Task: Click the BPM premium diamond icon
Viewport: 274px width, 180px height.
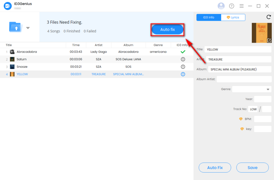Action: (240, 119)
